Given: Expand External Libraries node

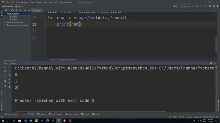Looking at the screenshot, I should click(x=4, y=22).
